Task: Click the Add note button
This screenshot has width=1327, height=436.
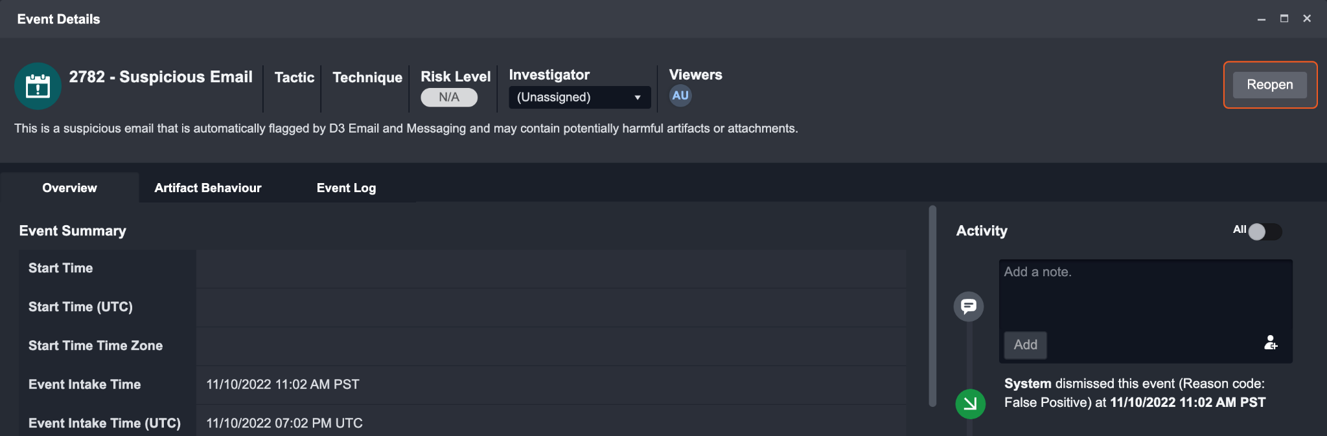Action: pyautogui.click(x=1025, y=345)
